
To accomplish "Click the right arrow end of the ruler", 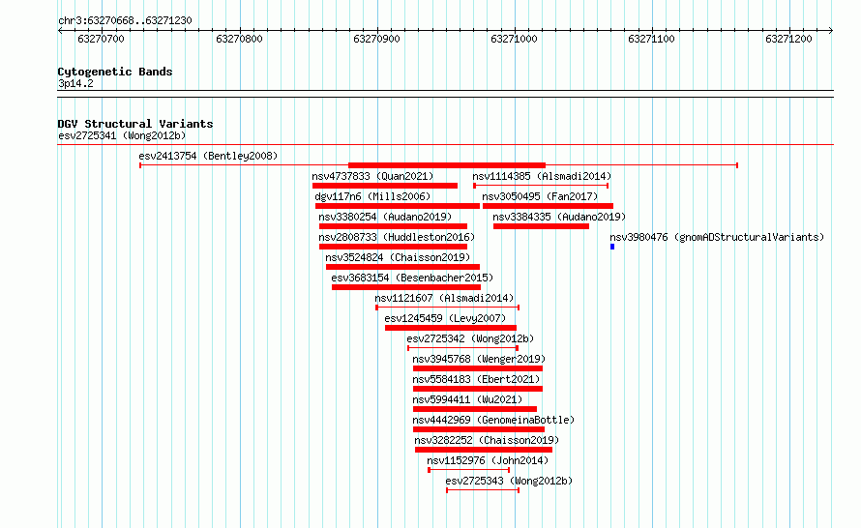I will (x=831, y=31).
